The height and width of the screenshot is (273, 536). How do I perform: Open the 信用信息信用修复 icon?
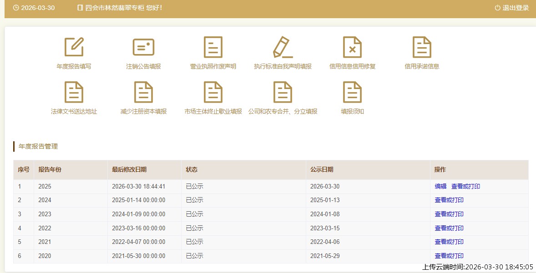pyautogui.click(x=352, y=47)
